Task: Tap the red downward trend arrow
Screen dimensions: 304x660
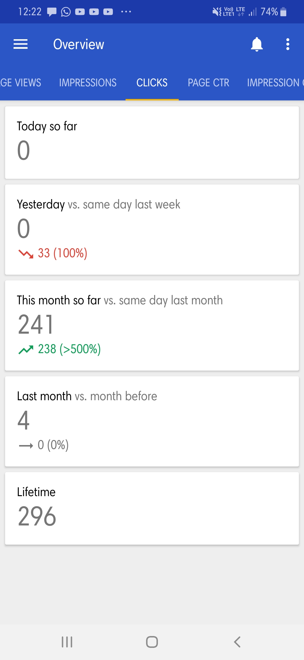Action: (26, 254)
